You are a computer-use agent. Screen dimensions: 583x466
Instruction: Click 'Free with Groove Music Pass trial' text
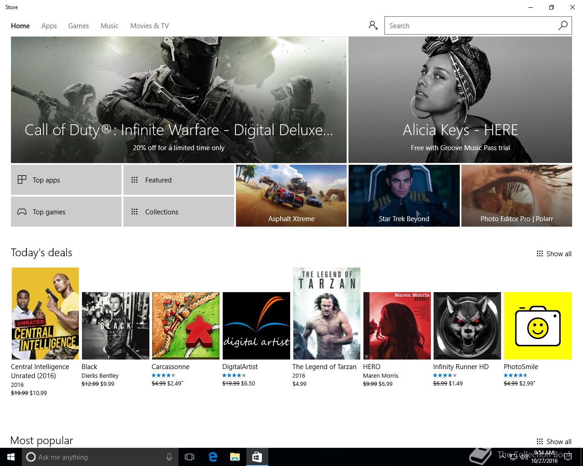point(460,147)
